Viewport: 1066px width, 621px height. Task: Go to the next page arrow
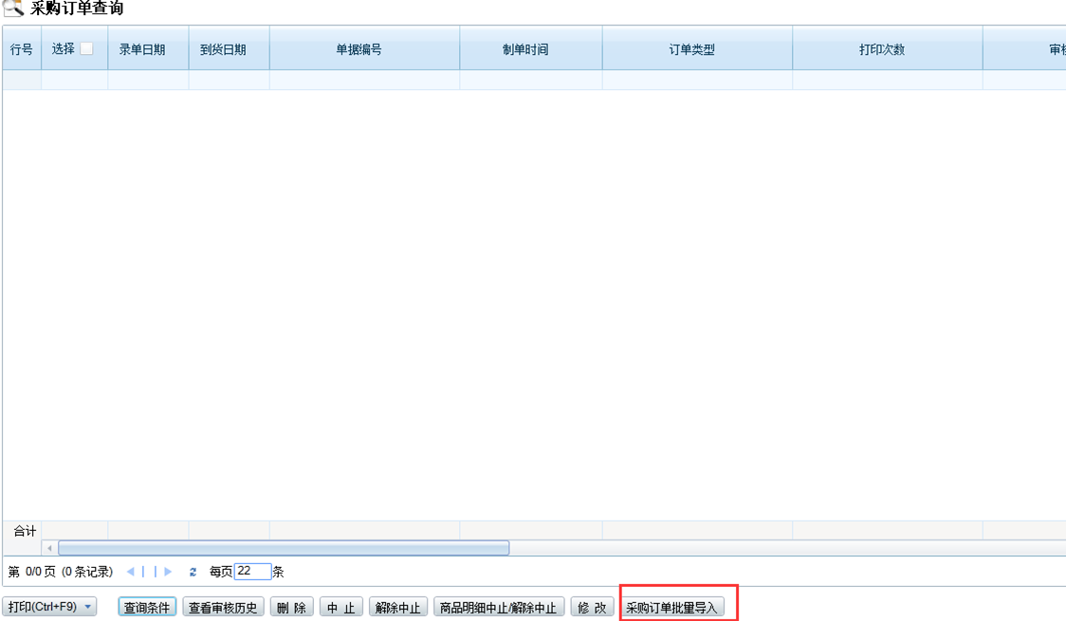168,571
